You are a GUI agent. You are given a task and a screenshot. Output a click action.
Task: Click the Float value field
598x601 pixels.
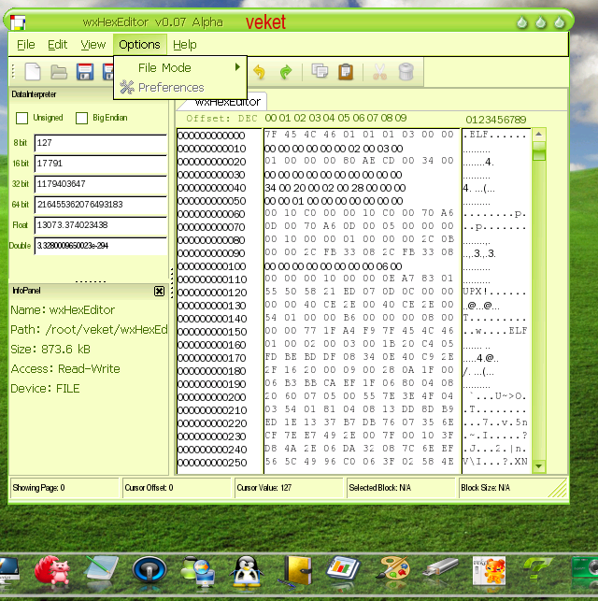coord(100,225)
